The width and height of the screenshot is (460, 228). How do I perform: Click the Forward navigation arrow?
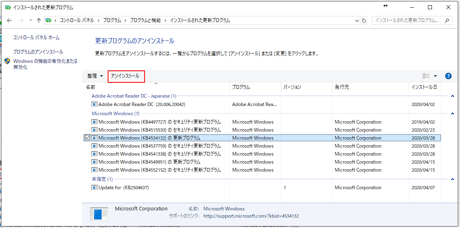coord(21,20)
